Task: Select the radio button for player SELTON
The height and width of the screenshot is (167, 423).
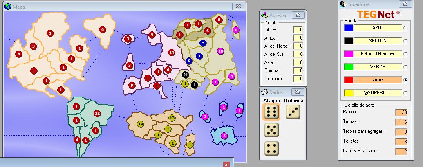Action: point(405,41)
